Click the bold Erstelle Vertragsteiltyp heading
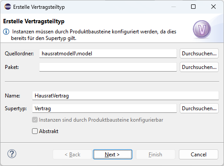224x166 pixels. tap(34, 22)
